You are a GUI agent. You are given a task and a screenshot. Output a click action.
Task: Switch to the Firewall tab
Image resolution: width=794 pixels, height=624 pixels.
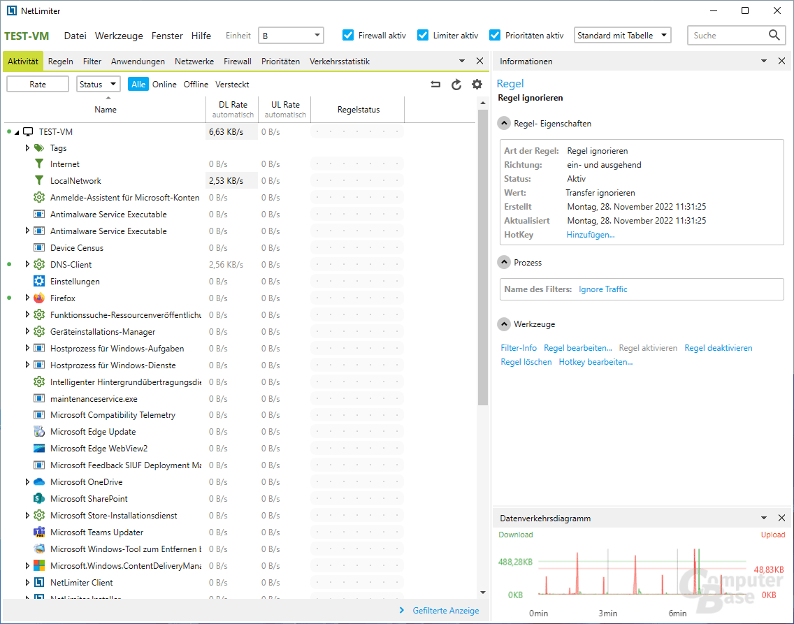coord(238,61)
